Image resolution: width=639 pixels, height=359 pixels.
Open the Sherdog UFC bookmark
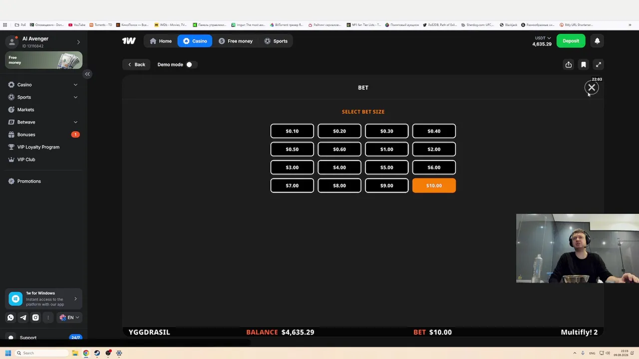478,24
